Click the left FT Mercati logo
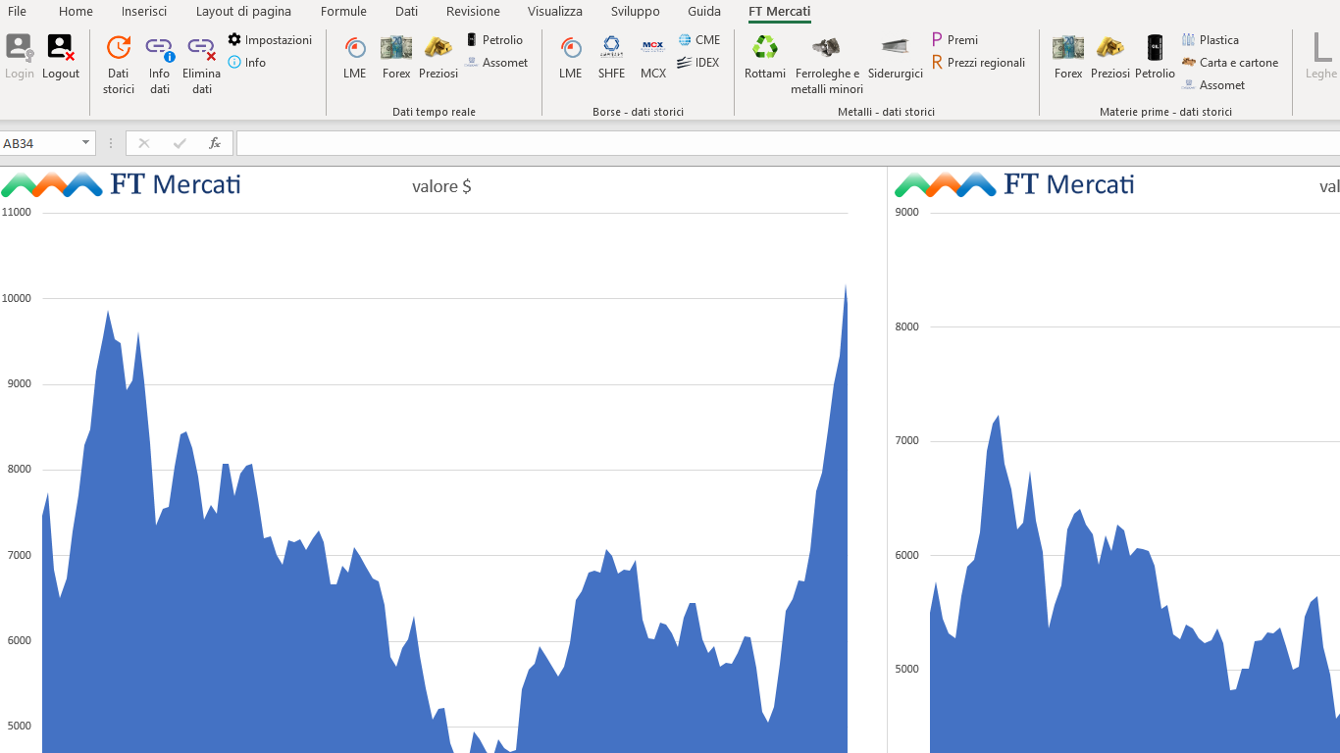The width and height of the screenshot is (1340, 753). (122, 184)
